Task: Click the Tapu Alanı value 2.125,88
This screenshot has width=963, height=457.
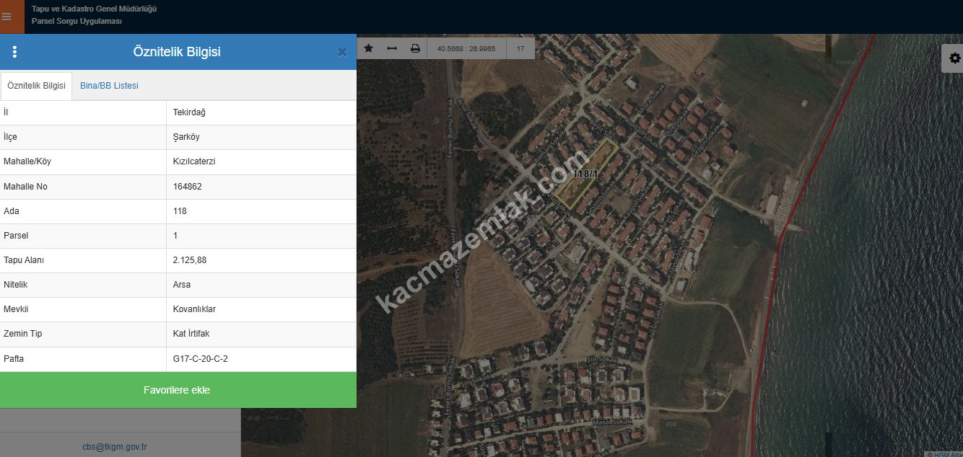Action: tap(190, 260)
